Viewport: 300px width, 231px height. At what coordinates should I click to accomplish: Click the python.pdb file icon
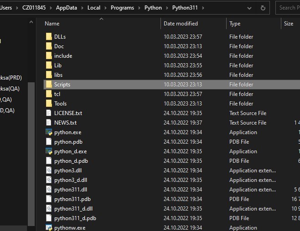(49, 141)
